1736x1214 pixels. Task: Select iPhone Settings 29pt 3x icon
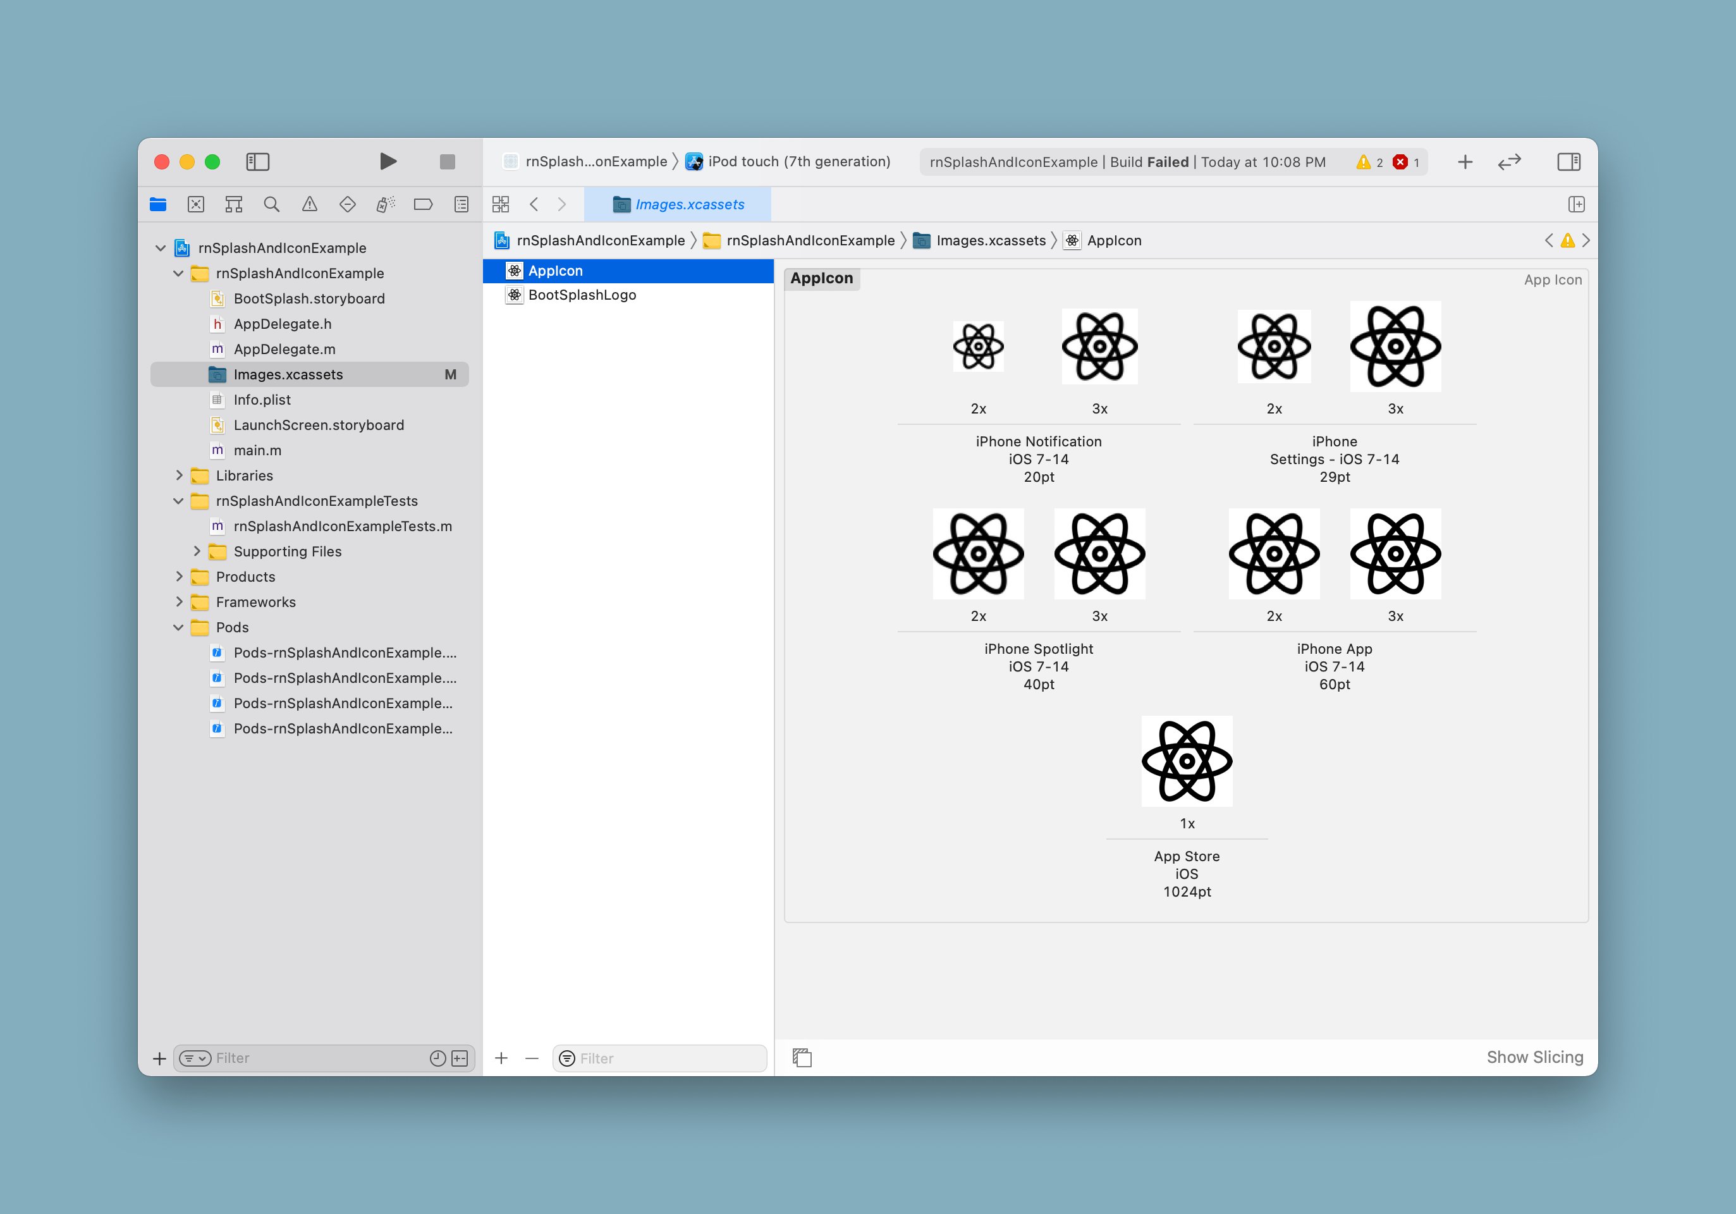click(x=1396, y=346)
